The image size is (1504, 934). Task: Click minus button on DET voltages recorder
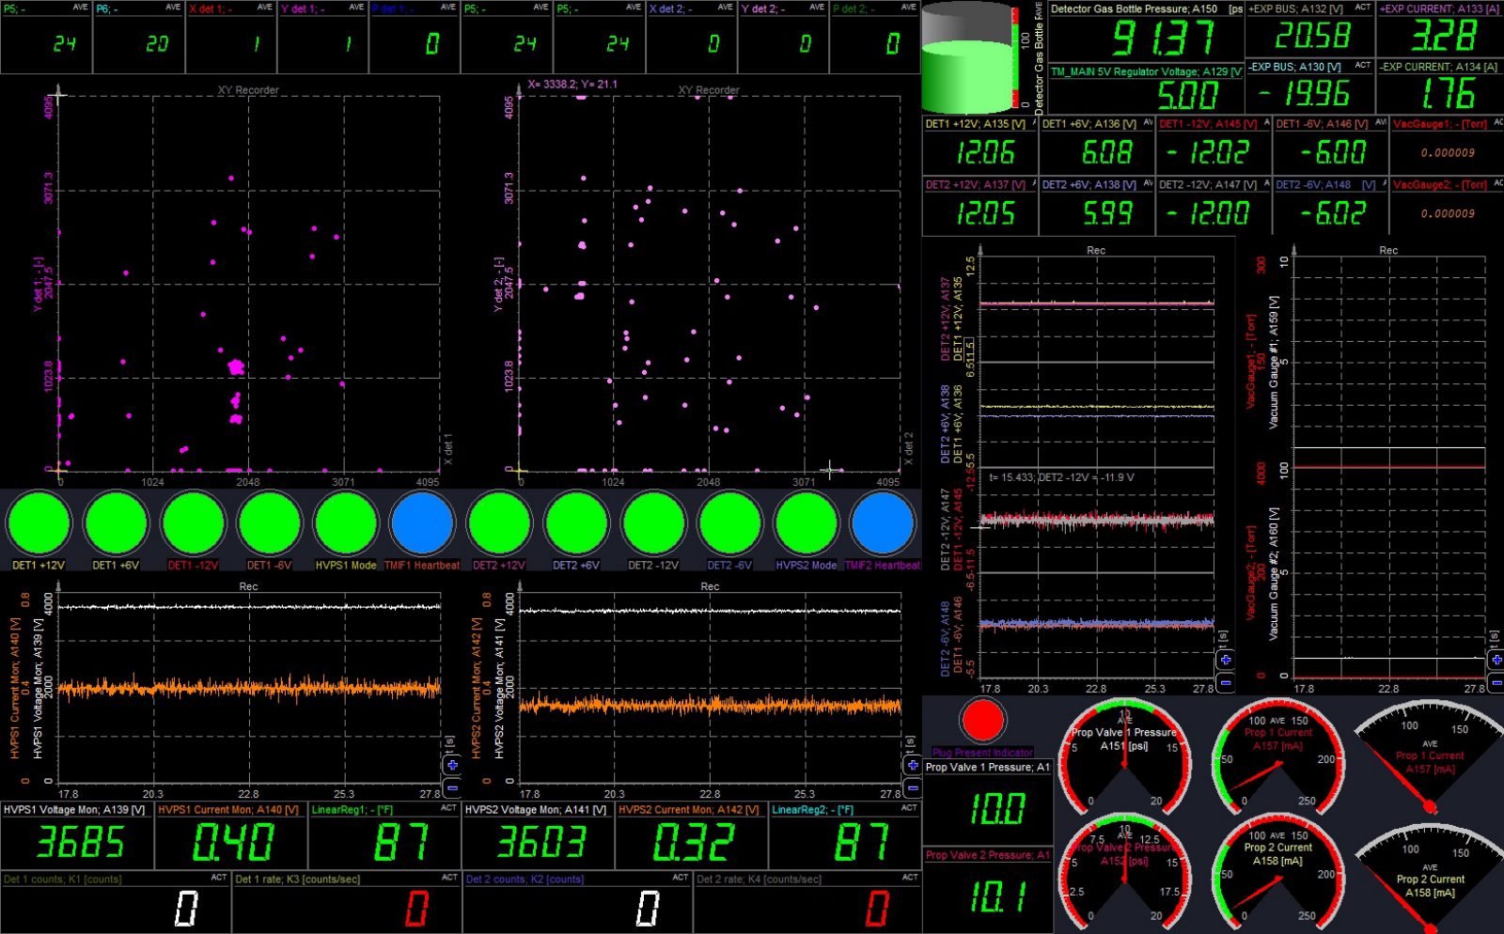[x=1225, y=682]
